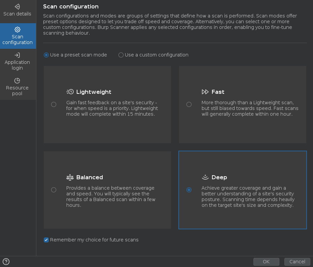Viewport: 313px width, 267px height.
Task: Select the Deep scan mode radio button
Action: [x=189, y=190]
